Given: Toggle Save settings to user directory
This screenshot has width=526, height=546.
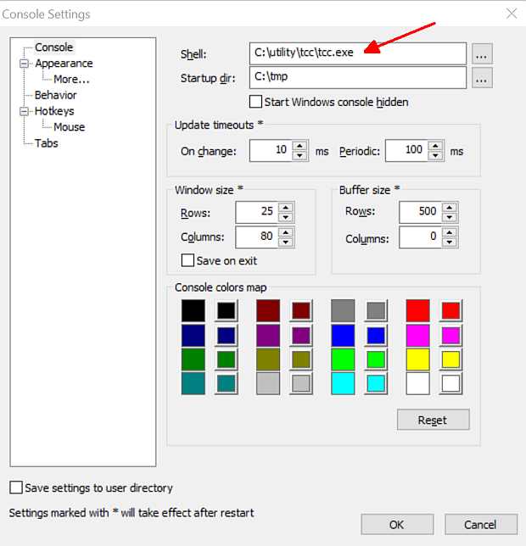Looking at the screenshot, I should pos(15,487).
